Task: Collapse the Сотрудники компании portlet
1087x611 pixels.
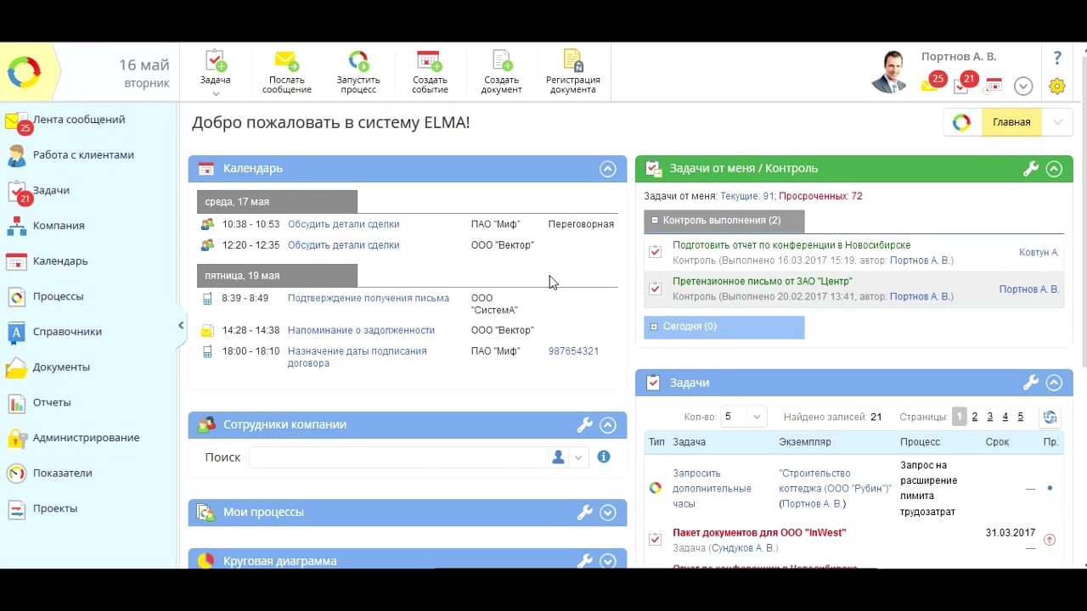Action: tap(607, 425)
